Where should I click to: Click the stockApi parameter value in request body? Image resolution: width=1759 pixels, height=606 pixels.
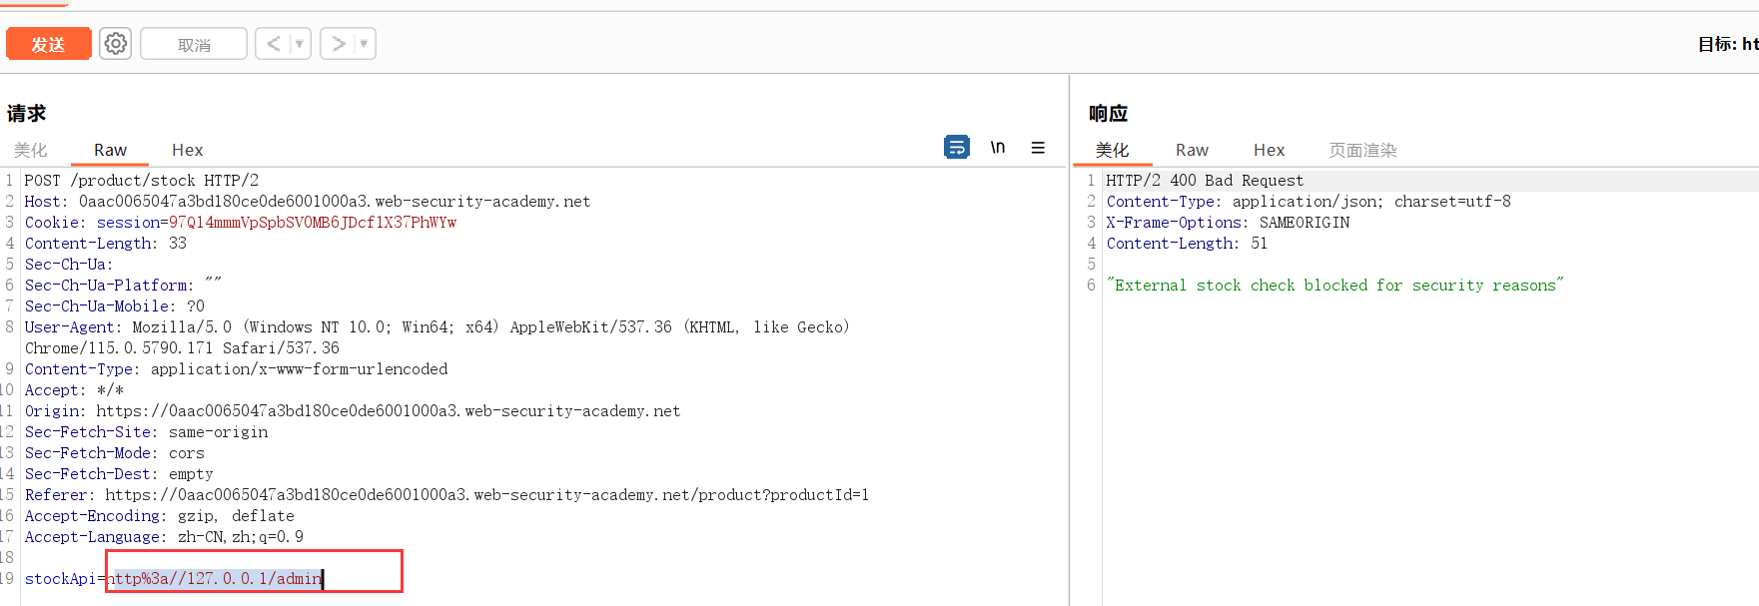click(218, 579)
